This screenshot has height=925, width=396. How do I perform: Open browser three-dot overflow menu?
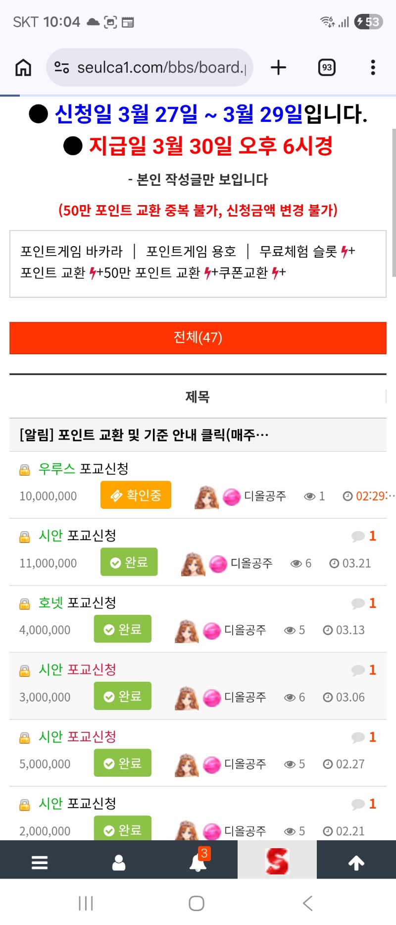tap(373, 67)
